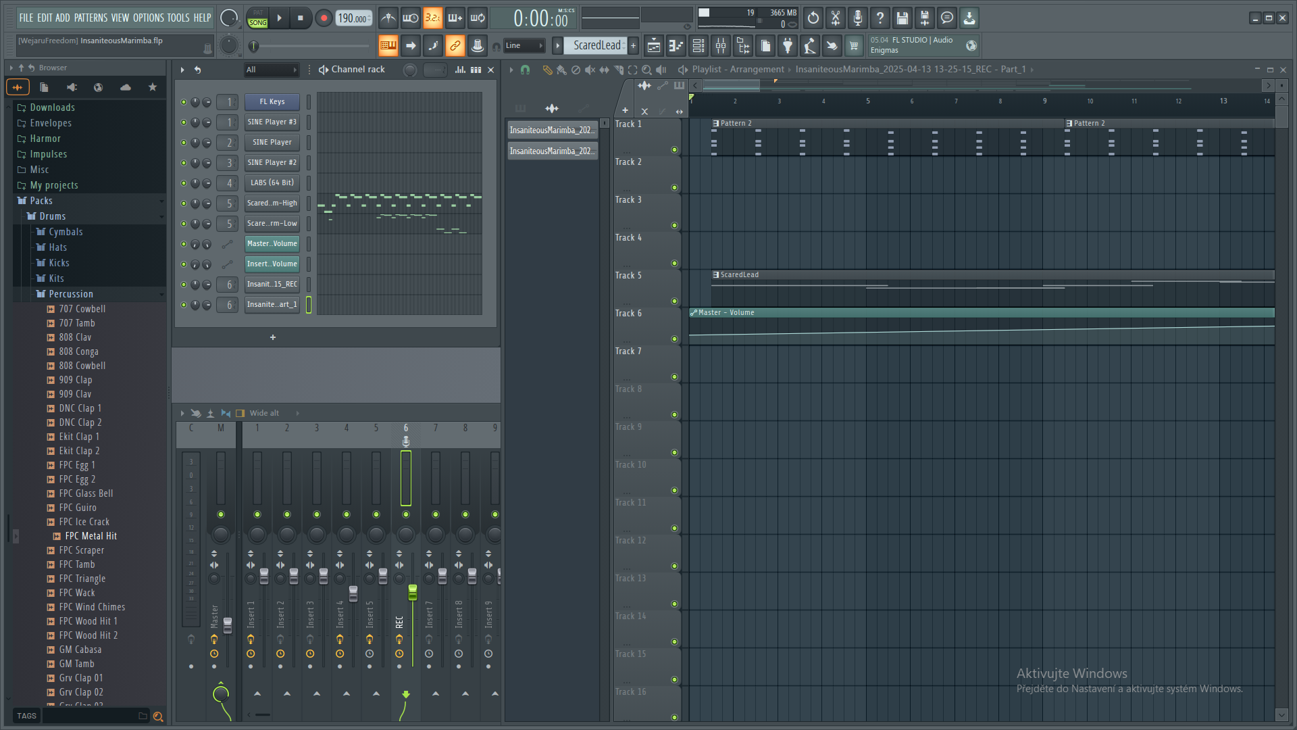
Task: Click the browser search magnifier icon
Action: (x=158, y=716)
